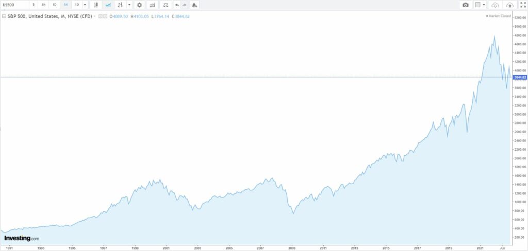Click the first small legend button icon
This screenshot has height=251, width=528.
click(x=100, y=16)
